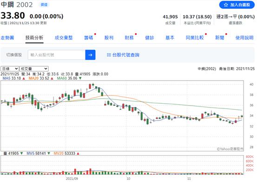Click the 量 41905 green down-triangle
The height and width of the screenshot is (182, 257).
pos(22,153)
